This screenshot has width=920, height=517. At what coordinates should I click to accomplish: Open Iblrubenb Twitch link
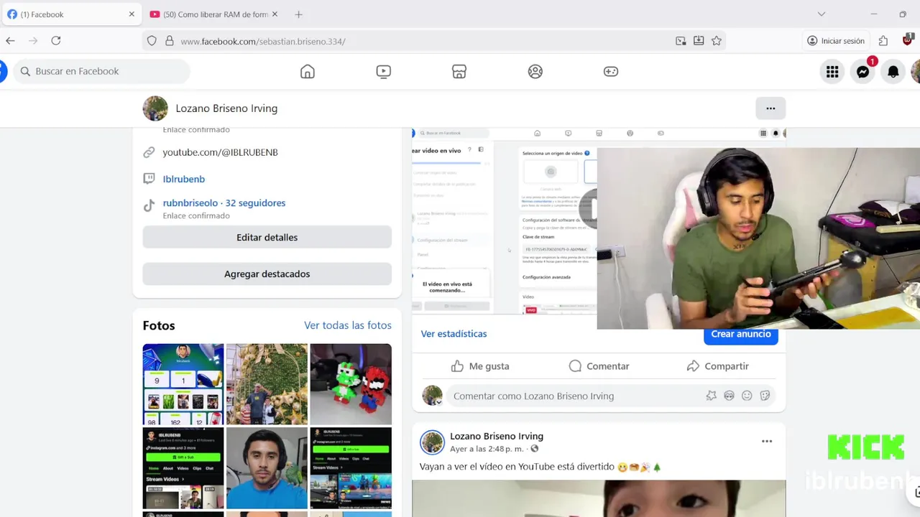tap(183, 179)
